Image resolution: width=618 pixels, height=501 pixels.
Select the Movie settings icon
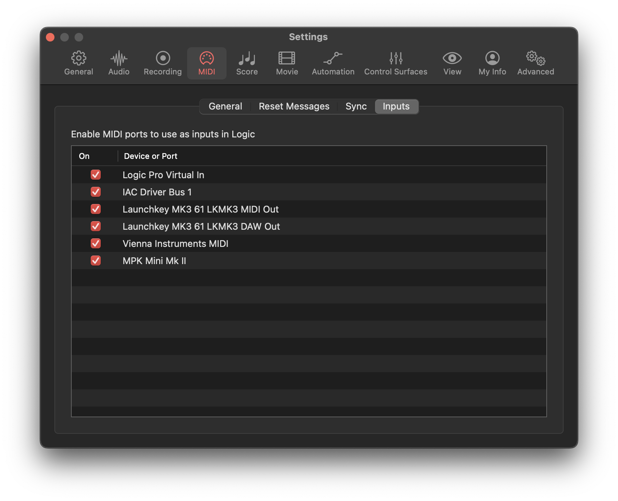click(x=286, y=63)
